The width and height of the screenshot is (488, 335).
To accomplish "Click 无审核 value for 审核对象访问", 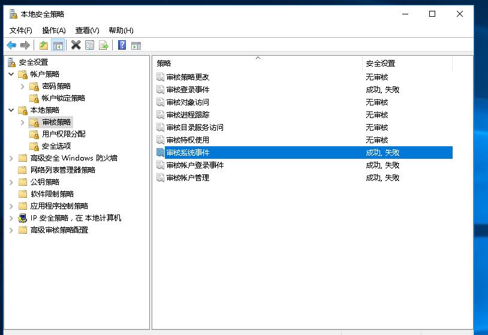I will click(x=377, y=102).
